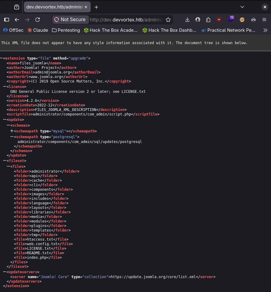Collapse the fileset element
The height and width of the screenshot is (292, 271).
(5, 161)
